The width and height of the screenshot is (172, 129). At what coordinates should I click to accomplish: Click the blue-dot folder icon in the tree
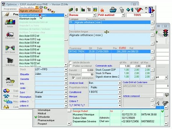pos(49,10)
